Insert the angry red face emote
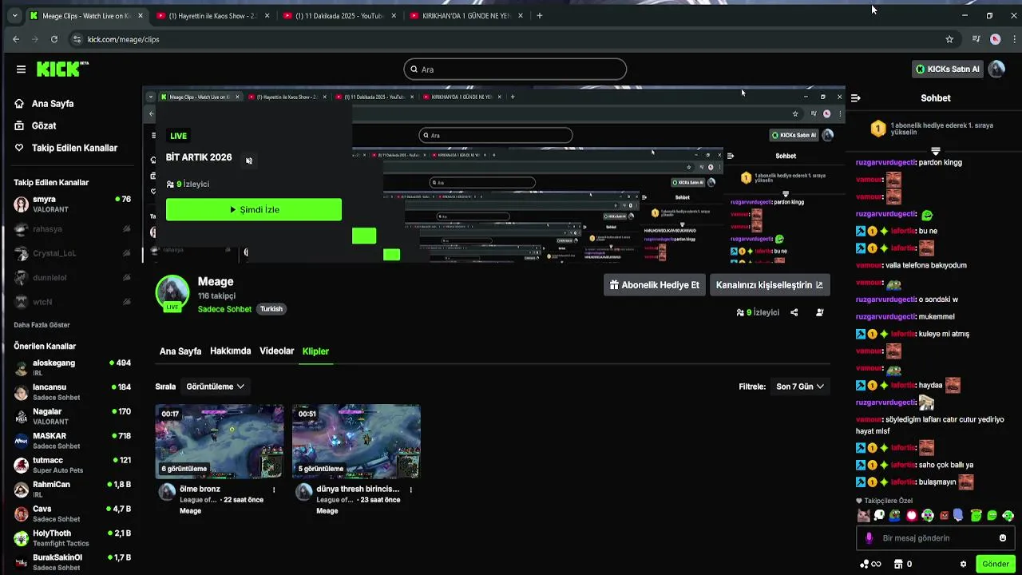The width and height of the screenshot is (1022, 575). click(944, 516)
